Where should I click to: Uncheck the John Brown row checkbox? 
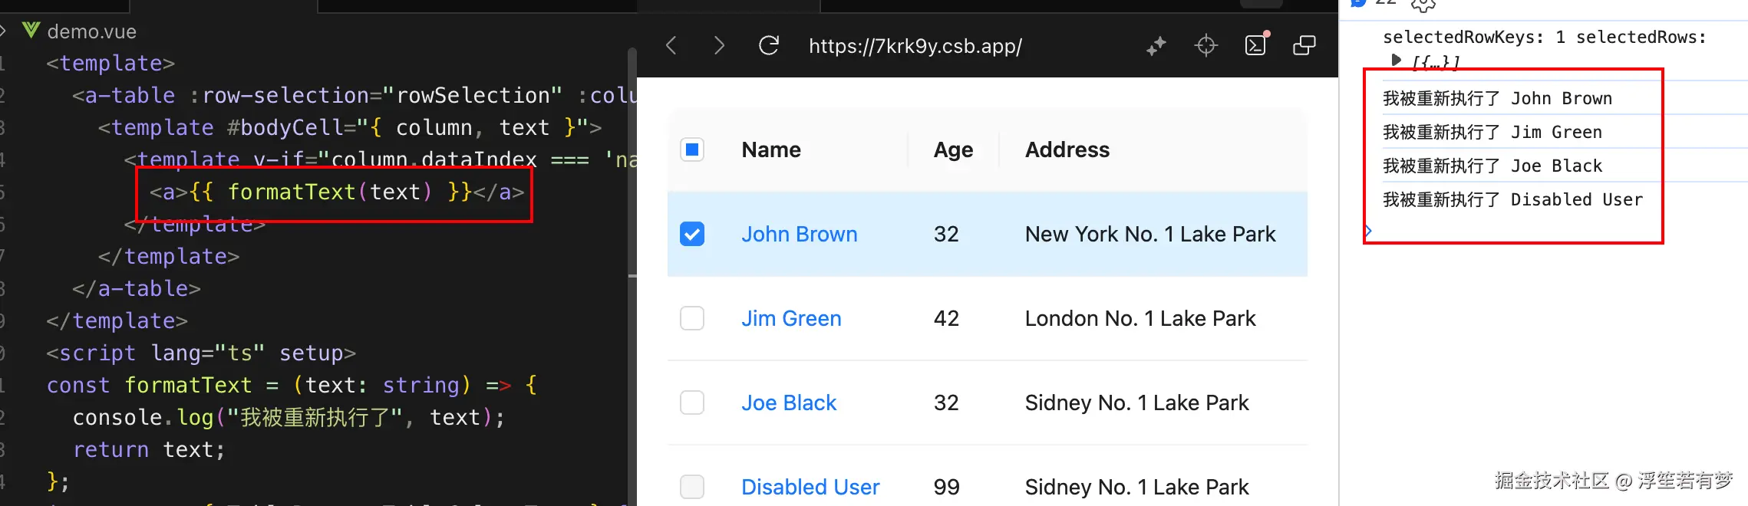(x=692, y=234)
